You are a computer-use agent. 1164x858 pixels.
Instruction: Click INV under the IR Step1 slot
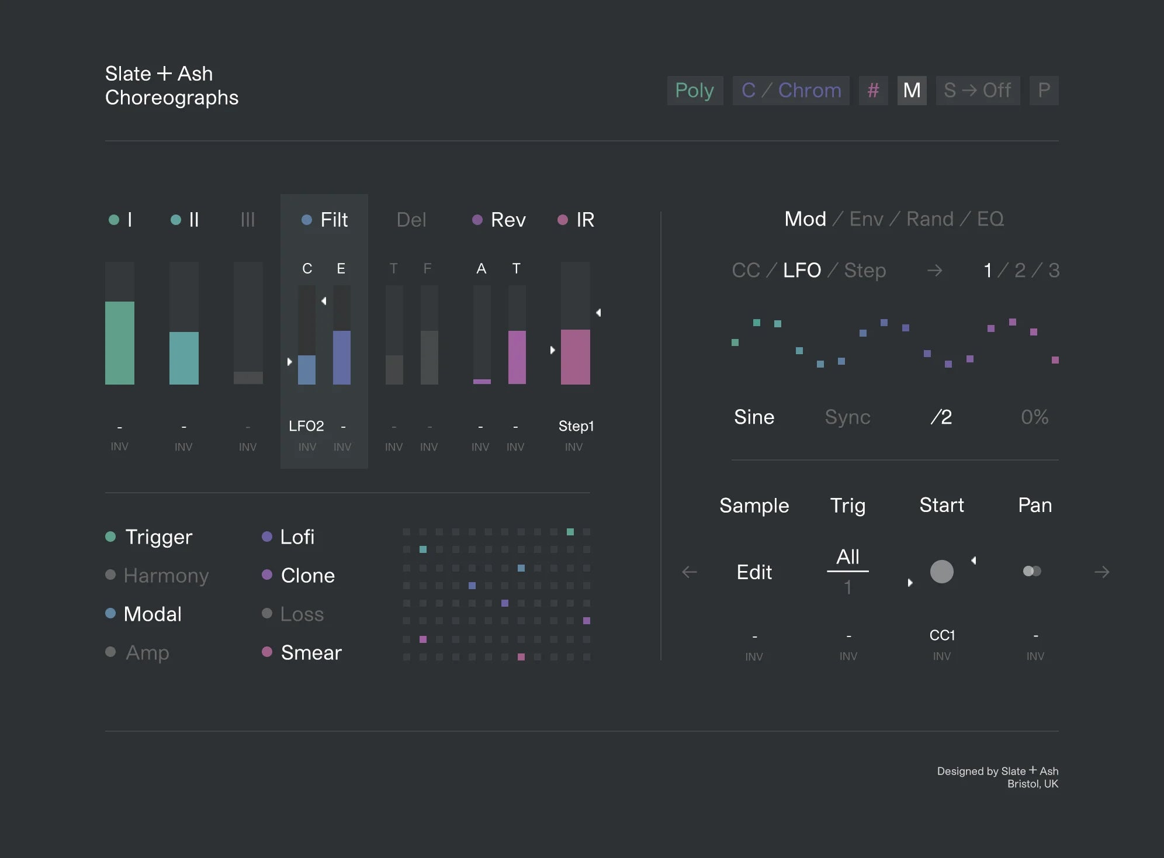tap(574, 447)
